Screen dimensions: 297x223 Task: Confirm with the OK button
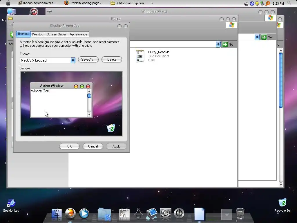[70, 146]
